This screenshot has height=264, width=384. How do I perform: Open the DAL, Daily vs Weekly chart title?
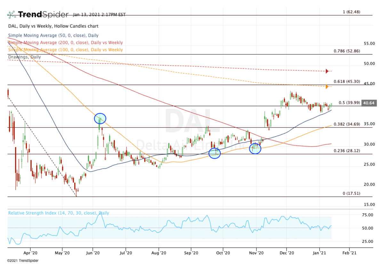point(53,26)
